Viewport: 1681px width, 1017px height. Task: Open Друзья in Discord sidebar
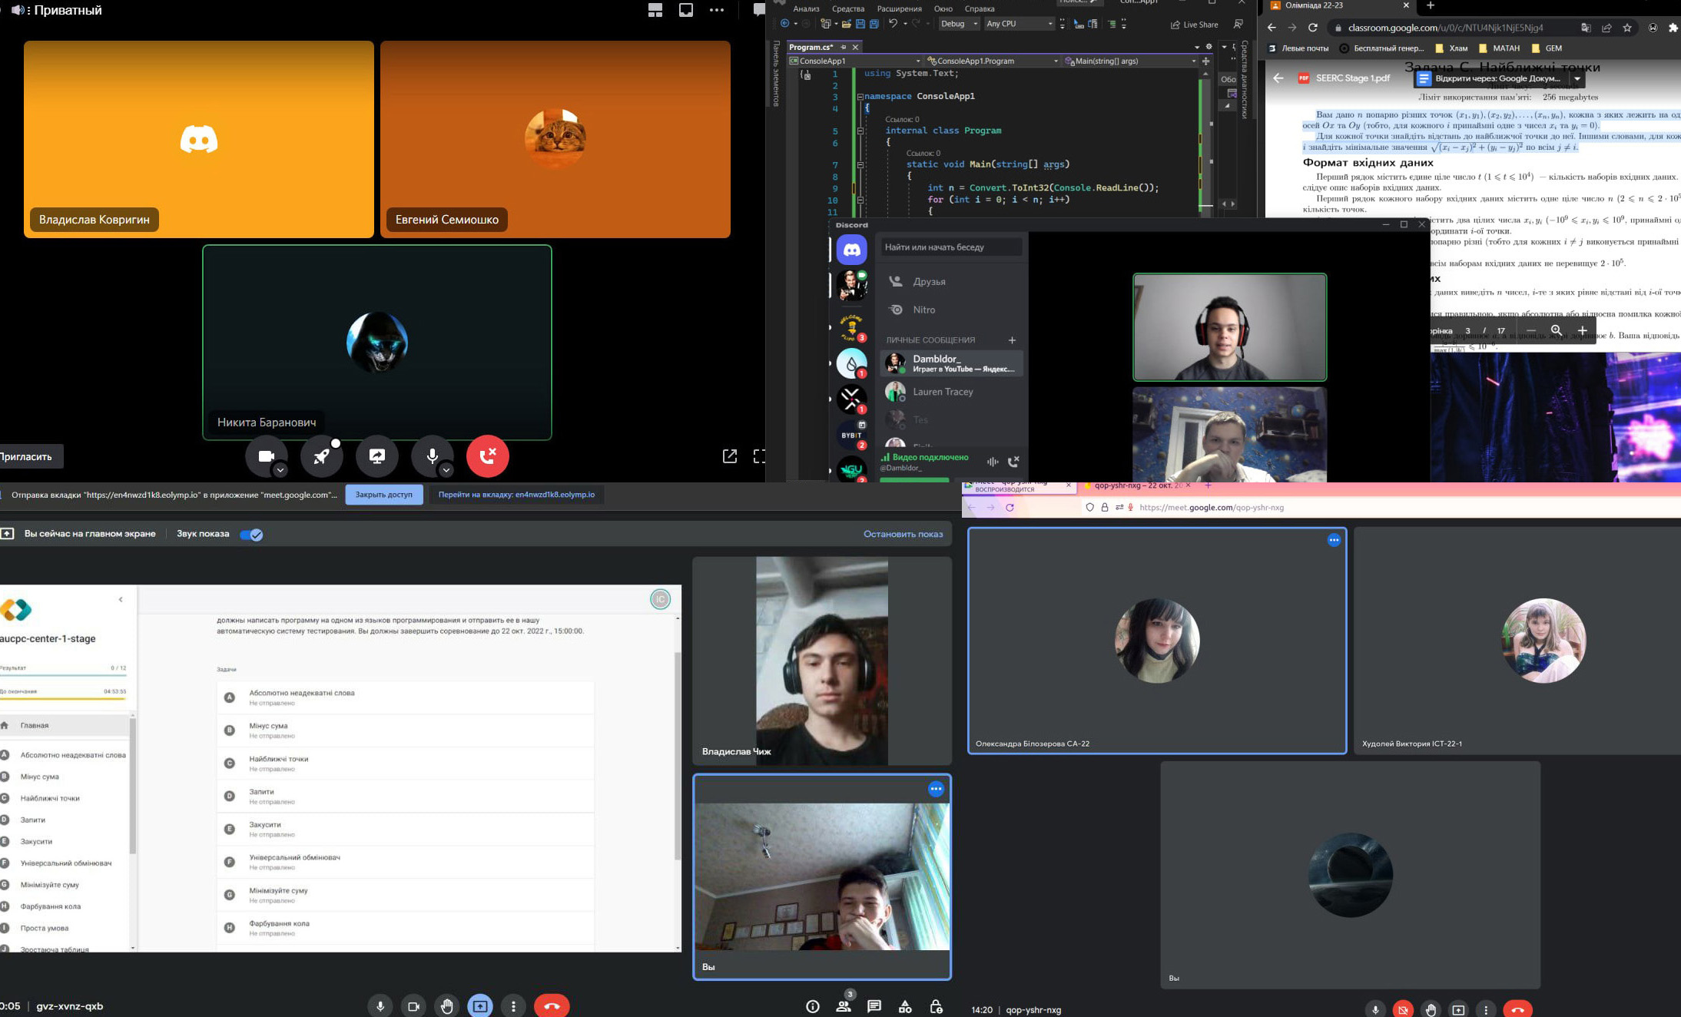[950, 281]
